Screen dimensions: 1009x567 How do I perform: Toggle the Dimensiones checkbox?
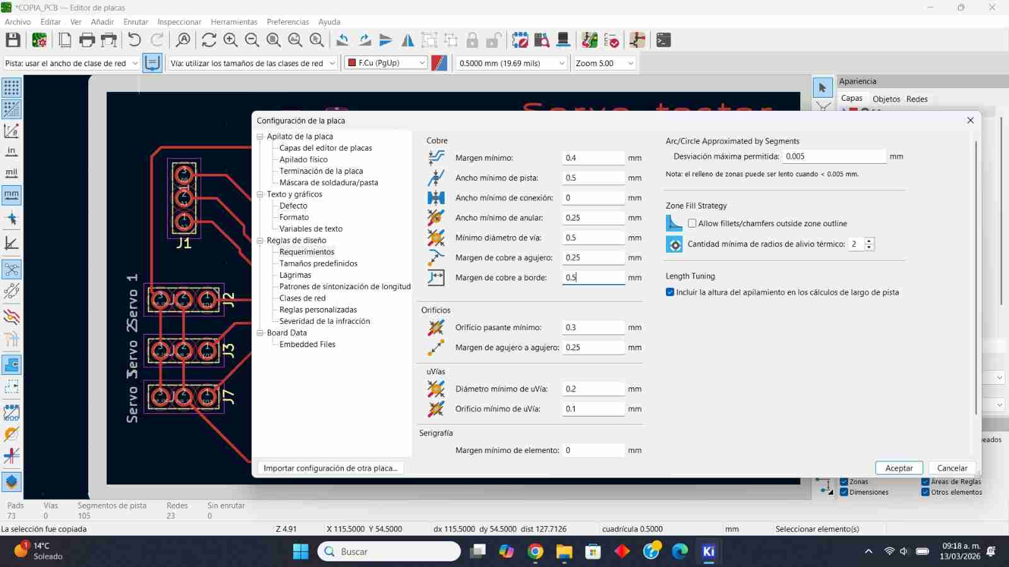(844, 493)
